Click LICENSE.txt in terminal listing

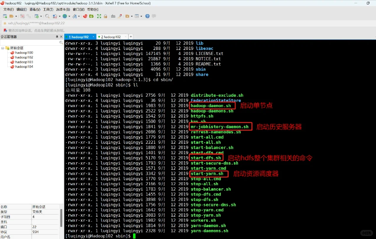click(x=209, y=54)
